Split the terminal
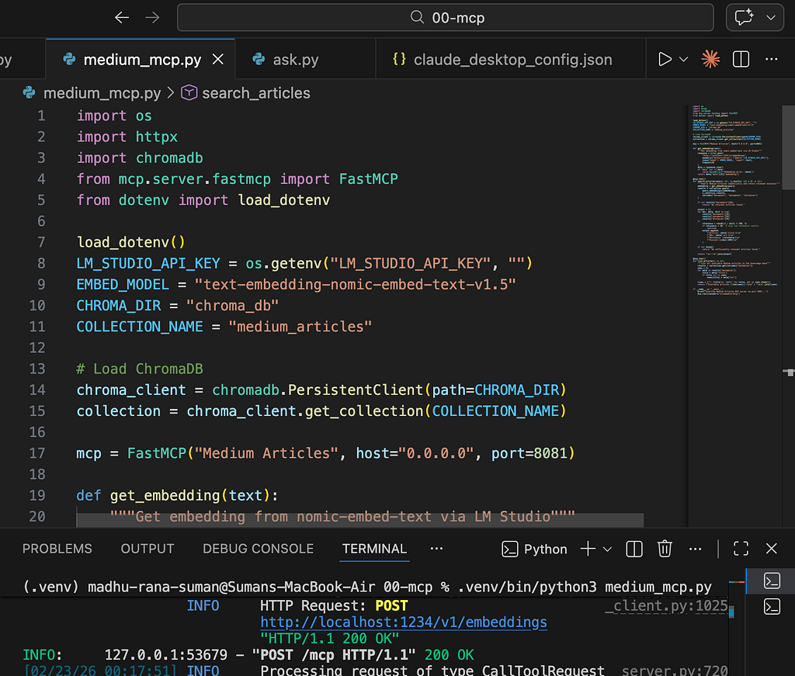 pos(634,549)
